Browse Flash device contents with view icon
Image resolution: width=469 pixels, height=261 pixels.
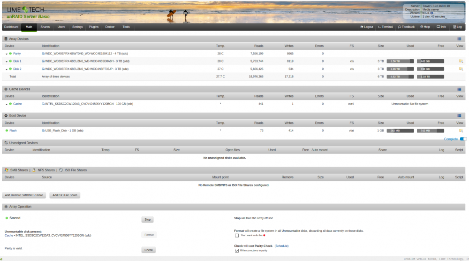[461, 131]
